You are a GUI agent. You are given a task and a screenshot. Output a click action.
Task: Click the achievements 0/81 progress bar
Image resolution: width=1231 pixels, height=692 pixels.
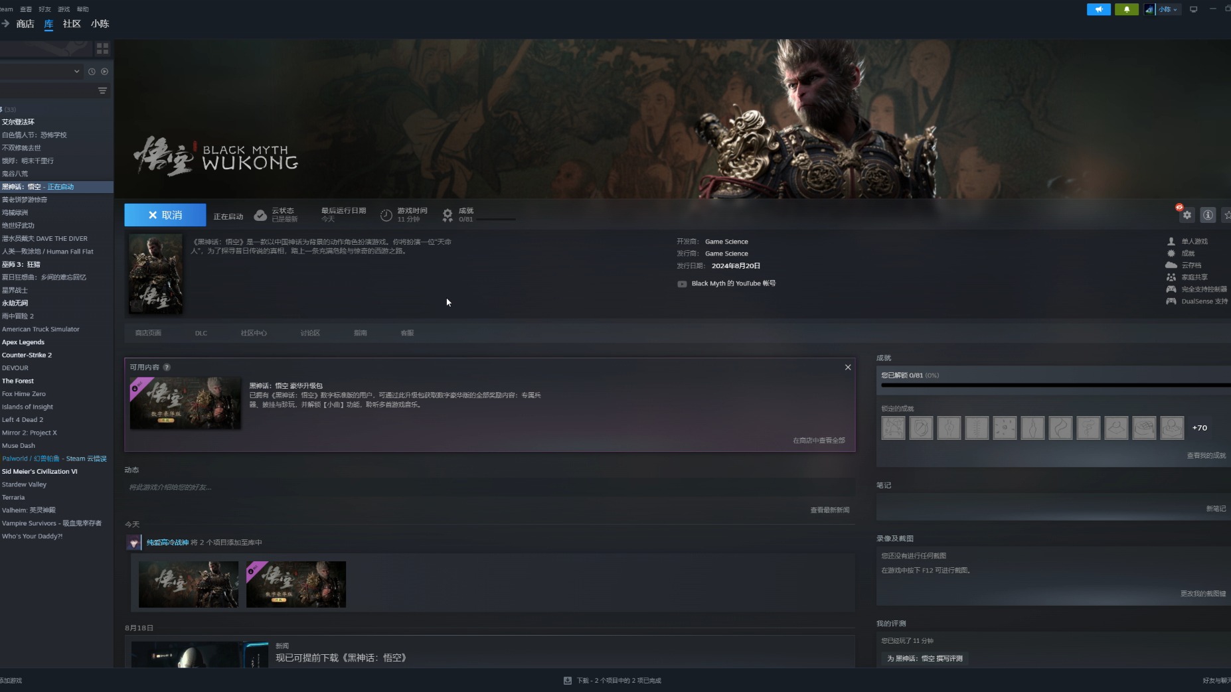click(1056, 385)
